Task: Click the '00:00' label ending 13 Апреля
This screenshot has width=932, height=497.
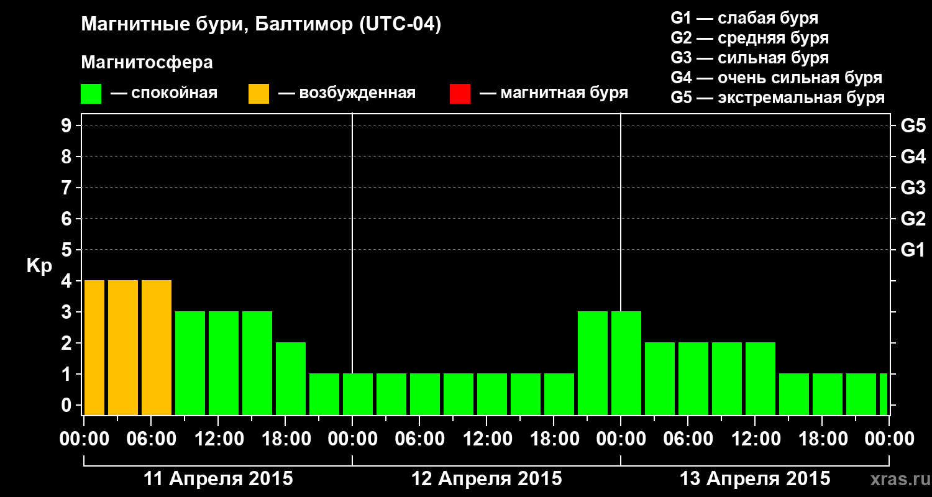Action: point(889,439)
